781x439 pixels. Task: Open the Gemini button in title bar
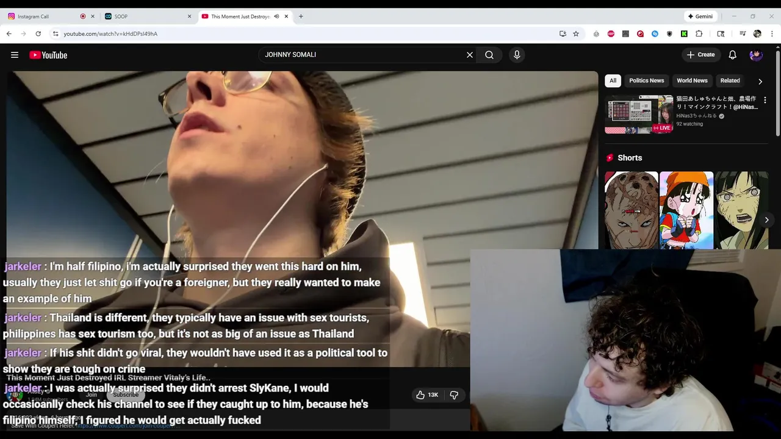pyautogui.click(x=700, y=16)
